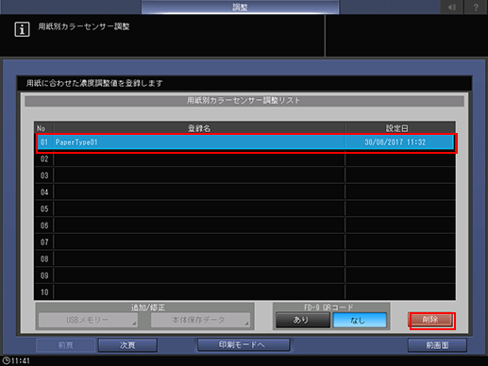Go to 前頁 previous page
Viewport: 488px width, 366px height.
65,345
